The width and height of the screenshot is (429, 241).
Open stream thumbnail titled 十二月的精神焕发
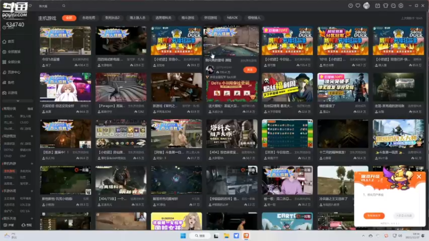click(343, 133)
